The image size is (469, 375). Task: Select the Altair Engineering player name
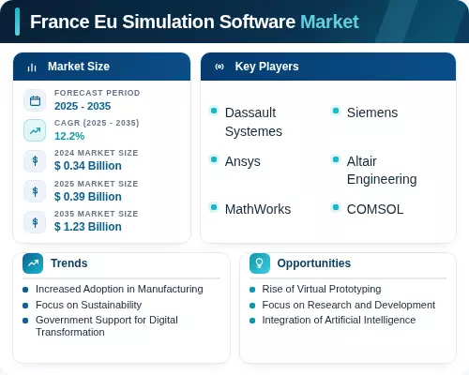(x=382, y=171)
